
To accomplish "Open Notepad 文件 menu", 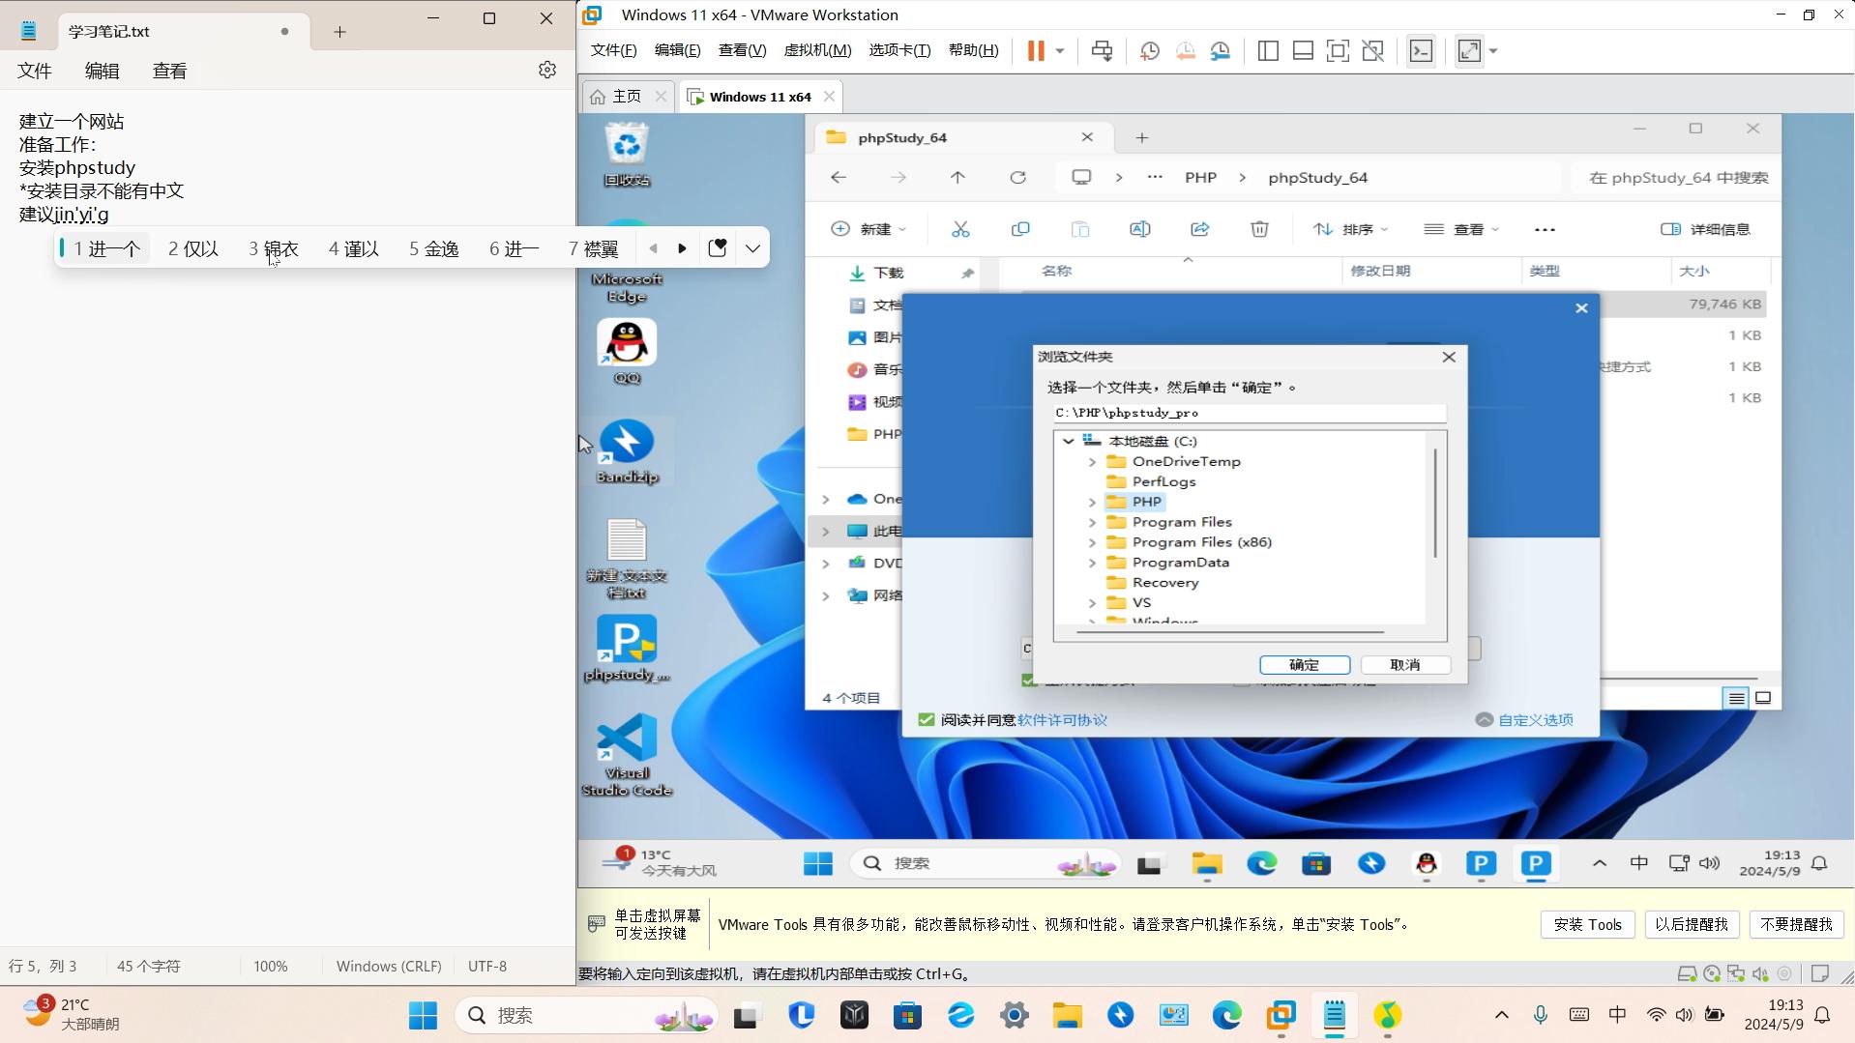I will 35,71.
